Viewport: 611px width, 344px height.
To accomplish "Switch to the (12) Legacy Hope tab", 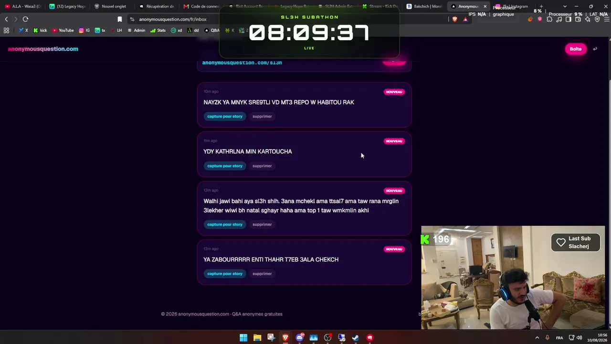I will (x=67, y=6).
